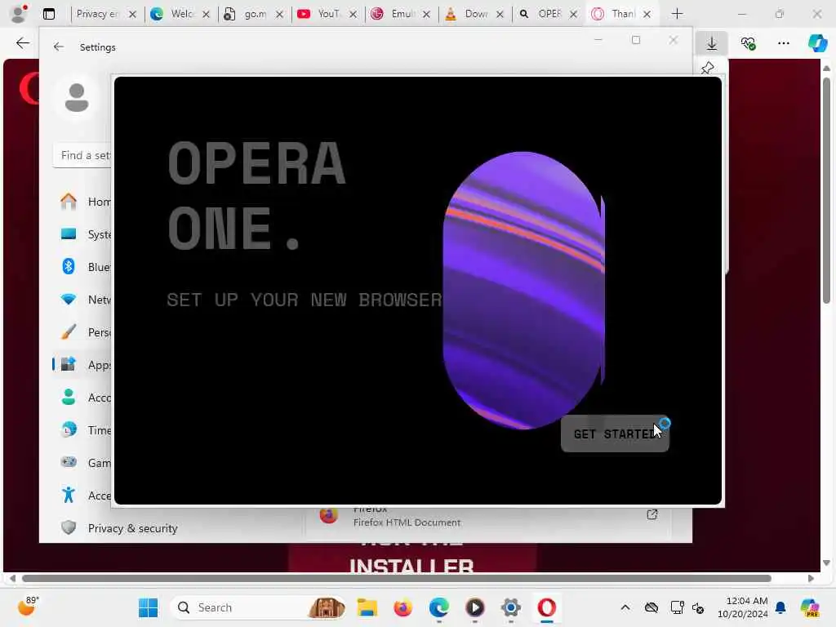Click the cloud sync tray icon

pyautogui.click(x=651, y=607)
